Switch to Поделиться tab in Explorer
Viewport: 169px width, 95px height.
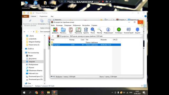[43, 16]
